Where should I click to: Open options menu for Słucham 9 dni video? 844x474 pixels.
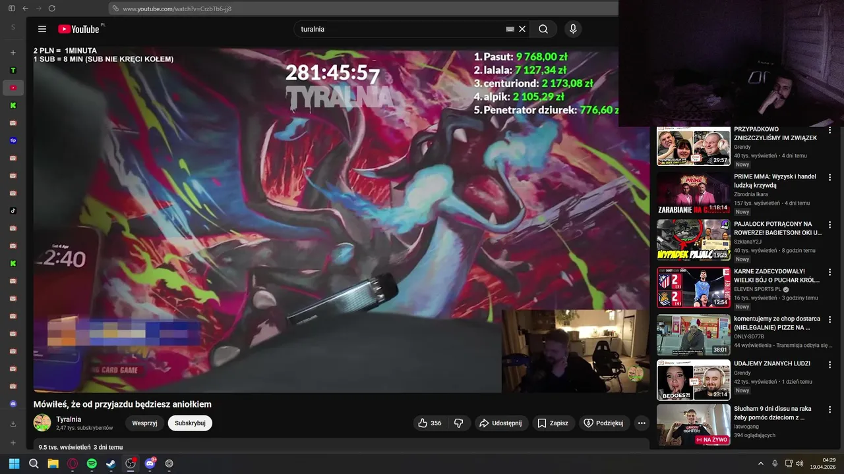click(829, 409)
